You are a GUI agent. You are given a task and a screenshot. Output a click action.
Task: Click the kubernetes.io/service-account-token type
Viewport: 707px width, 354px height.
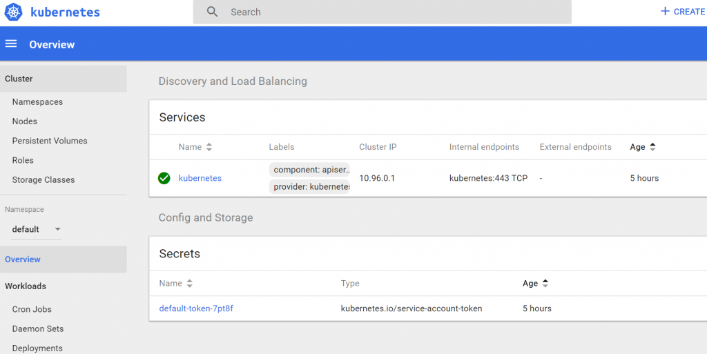tap(411, 308)
